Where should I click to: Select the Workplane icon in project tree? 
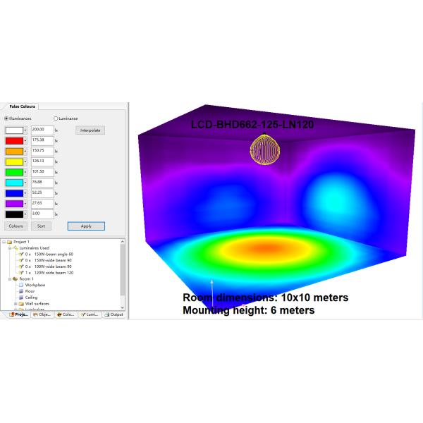tap(21, 285)
